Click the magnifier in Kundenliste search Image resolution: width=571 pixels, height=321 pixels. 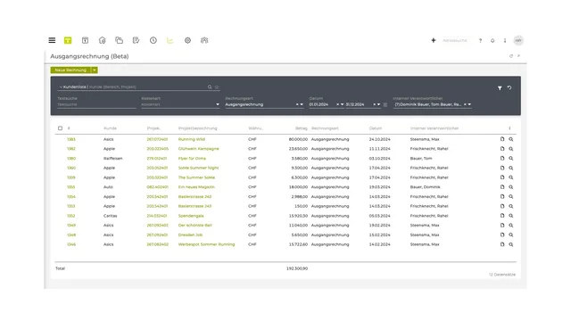pyautogui.click(x=210, y=87)
